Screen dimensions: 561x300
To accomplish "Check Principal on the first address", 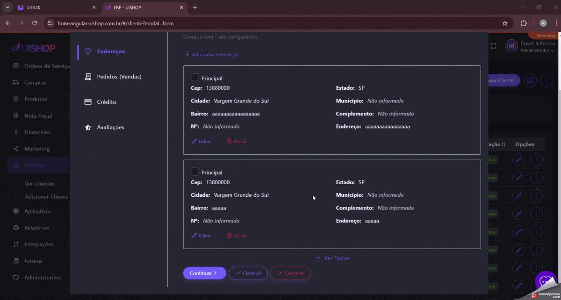I will coord(195,78).
